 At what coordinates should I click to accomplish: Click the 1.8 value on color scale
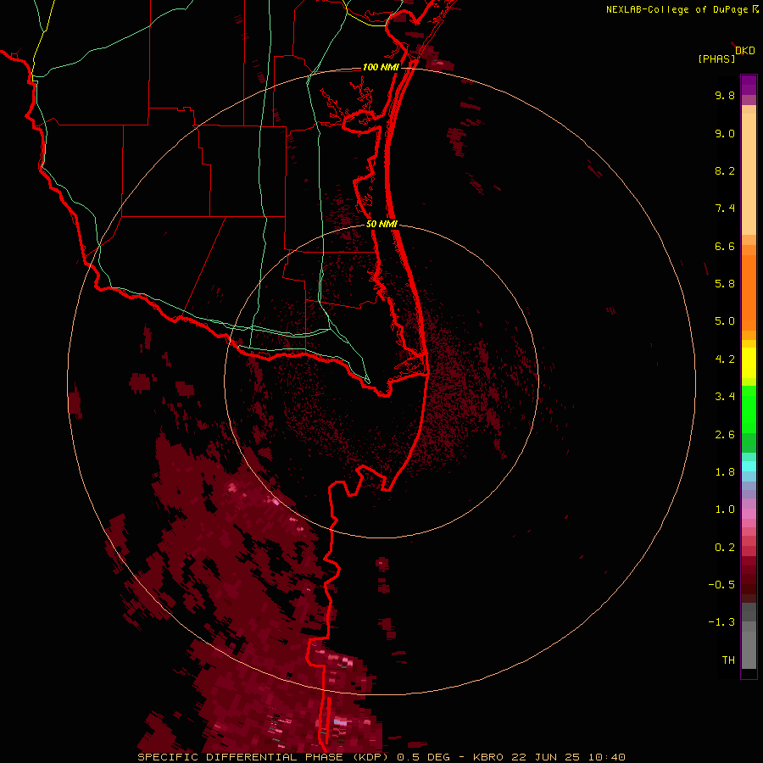(725, 472)
